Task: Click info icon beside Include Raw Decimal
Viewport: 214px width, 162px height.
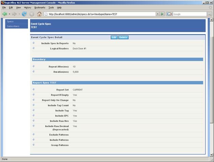Action: tap(34, 126)
